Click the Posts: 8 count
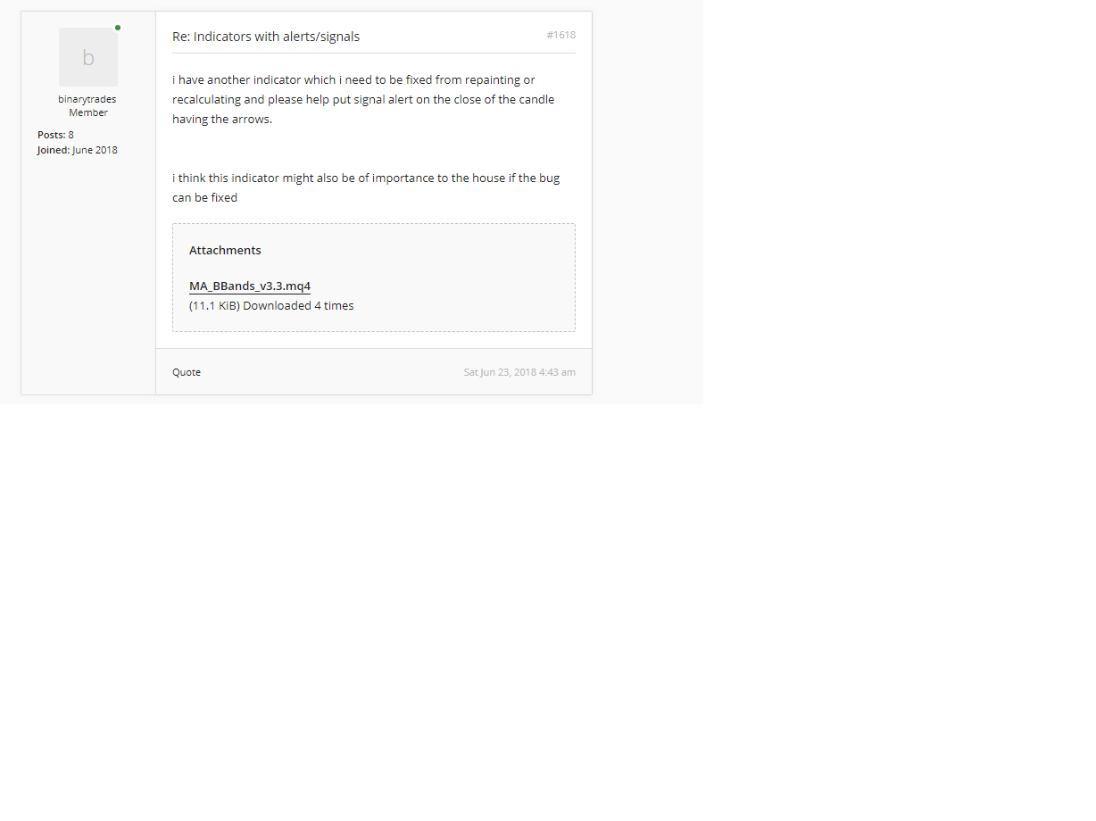Image resolution: width=1096 pixels, height=821 pixels. (55, 135)
